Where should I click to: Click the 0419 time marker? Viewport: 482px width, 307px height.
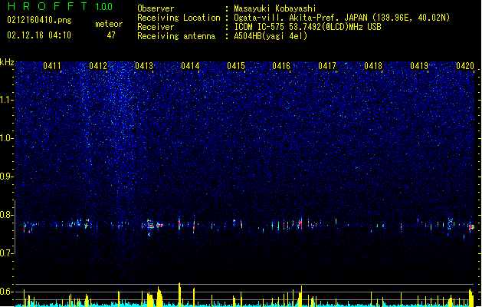[x=419, y=66]
